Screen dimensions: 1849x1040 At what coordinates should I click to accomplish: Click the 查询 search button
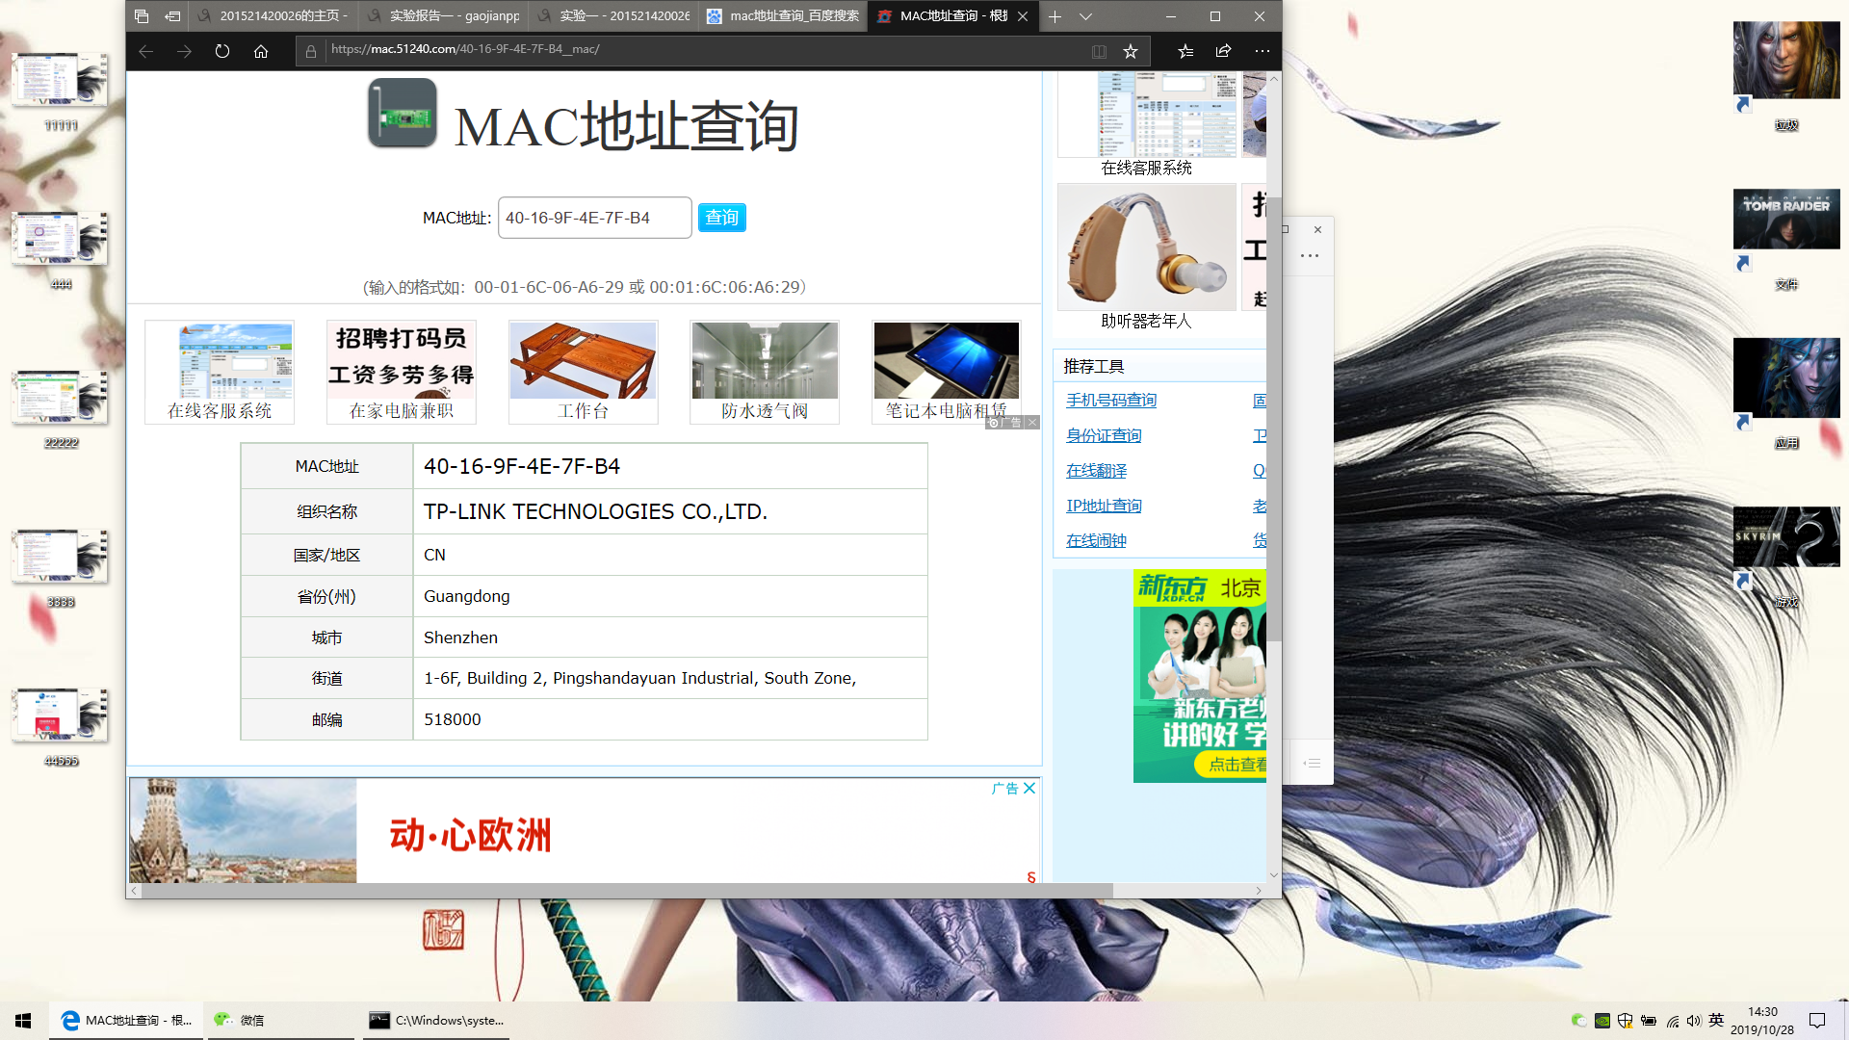(721, 218)
